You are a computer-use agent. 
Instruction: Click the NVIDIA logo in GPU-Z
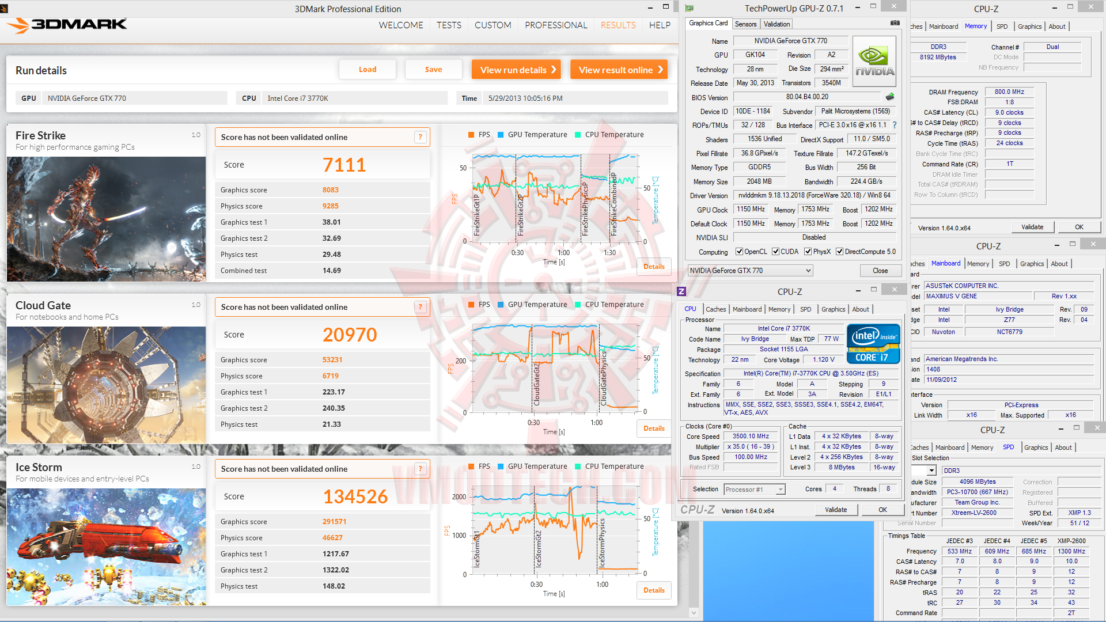[x=874, y=62]
